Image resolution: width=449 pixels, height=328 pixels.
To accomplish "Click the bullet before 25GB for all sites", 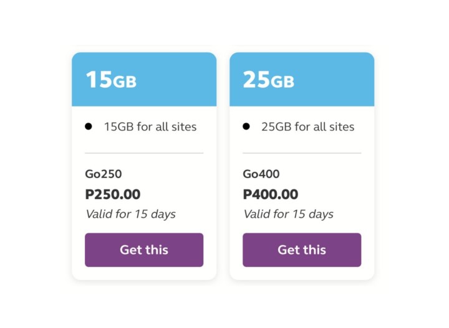I will [x=246, y=126].
